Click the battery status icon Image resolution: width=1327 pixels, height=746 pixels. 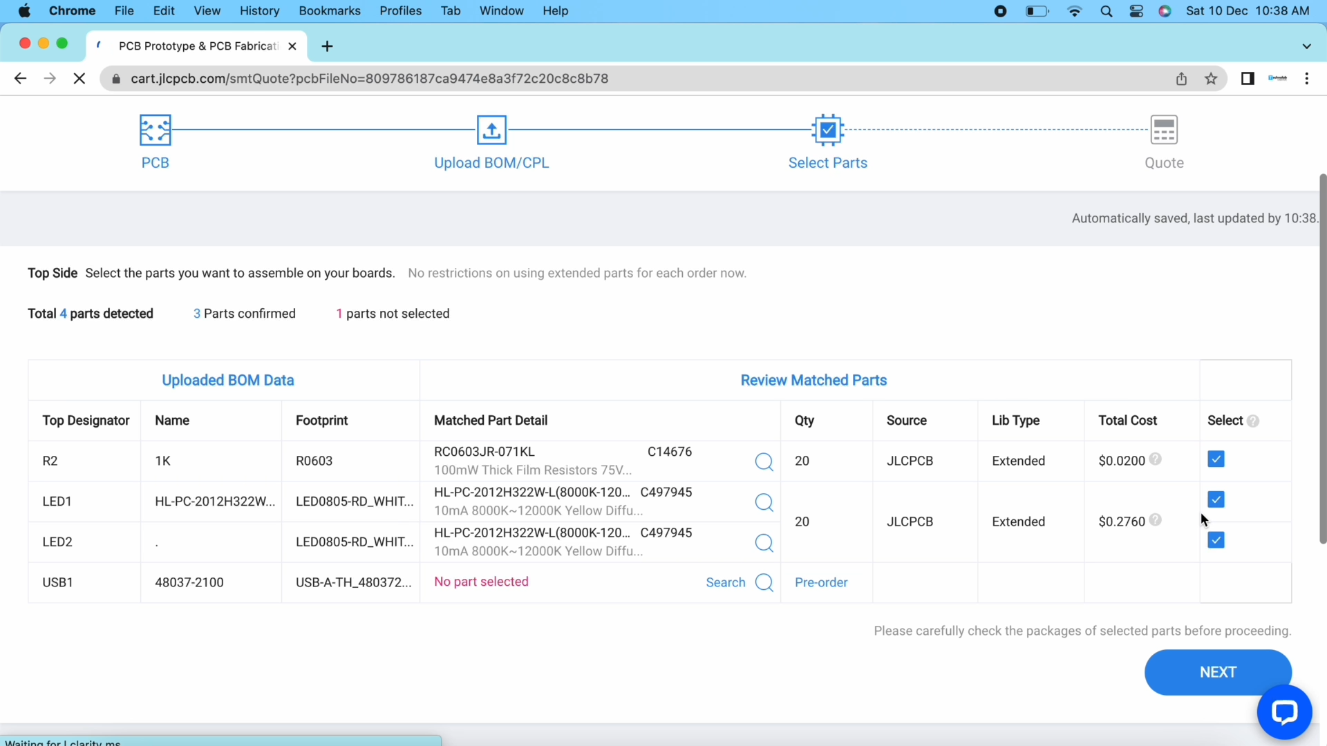point(1037,11)
